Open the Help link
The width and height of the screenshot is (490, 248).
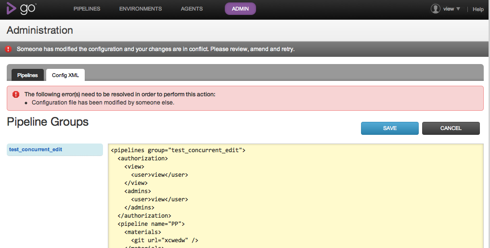(x=478, y=9)
